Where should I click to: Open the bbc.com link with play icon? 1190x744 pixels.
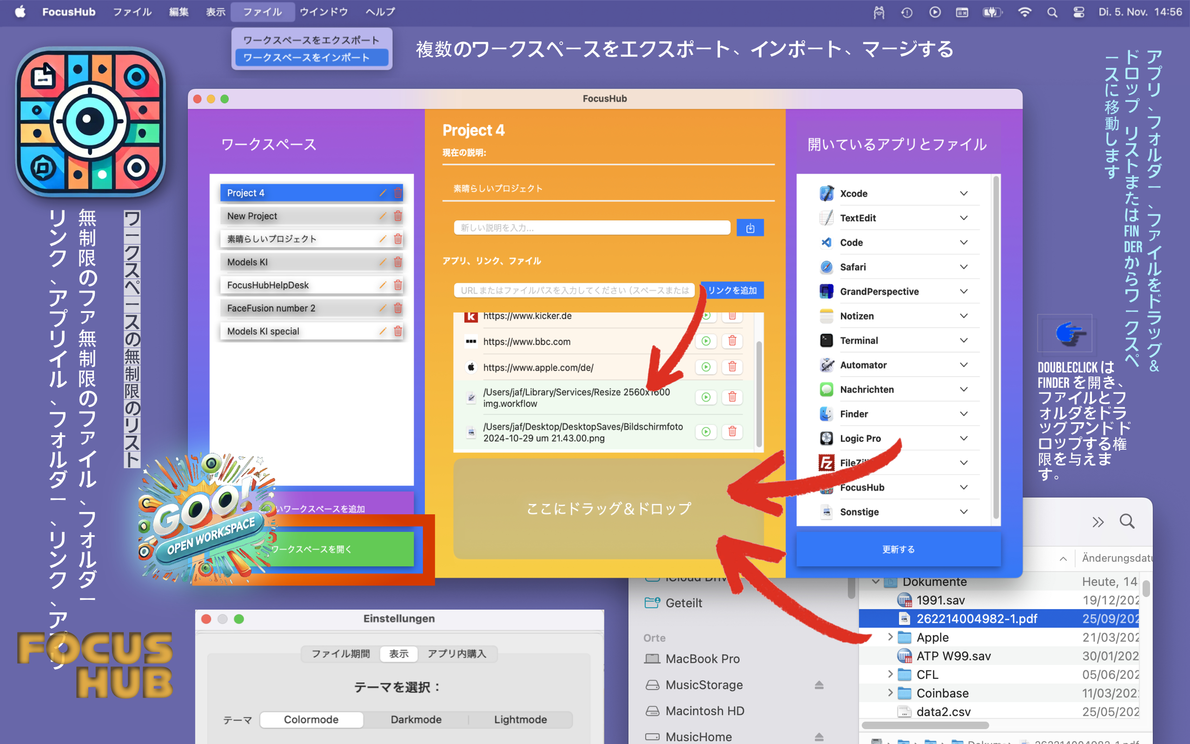tap(706, 341)
